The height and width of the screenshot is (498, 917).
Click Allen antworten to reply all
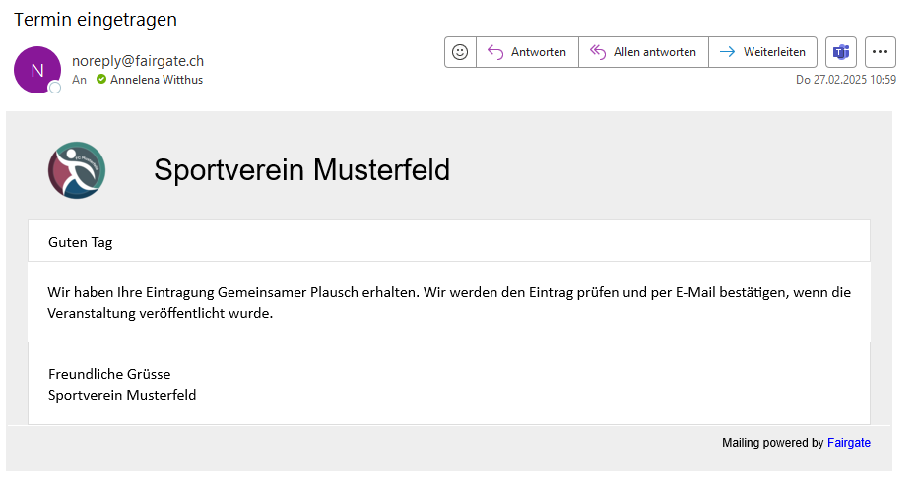(x=643, y=52)
